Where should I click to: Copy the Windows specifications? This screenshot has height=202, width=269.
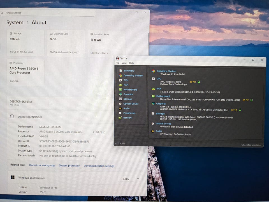pos(126,179)
